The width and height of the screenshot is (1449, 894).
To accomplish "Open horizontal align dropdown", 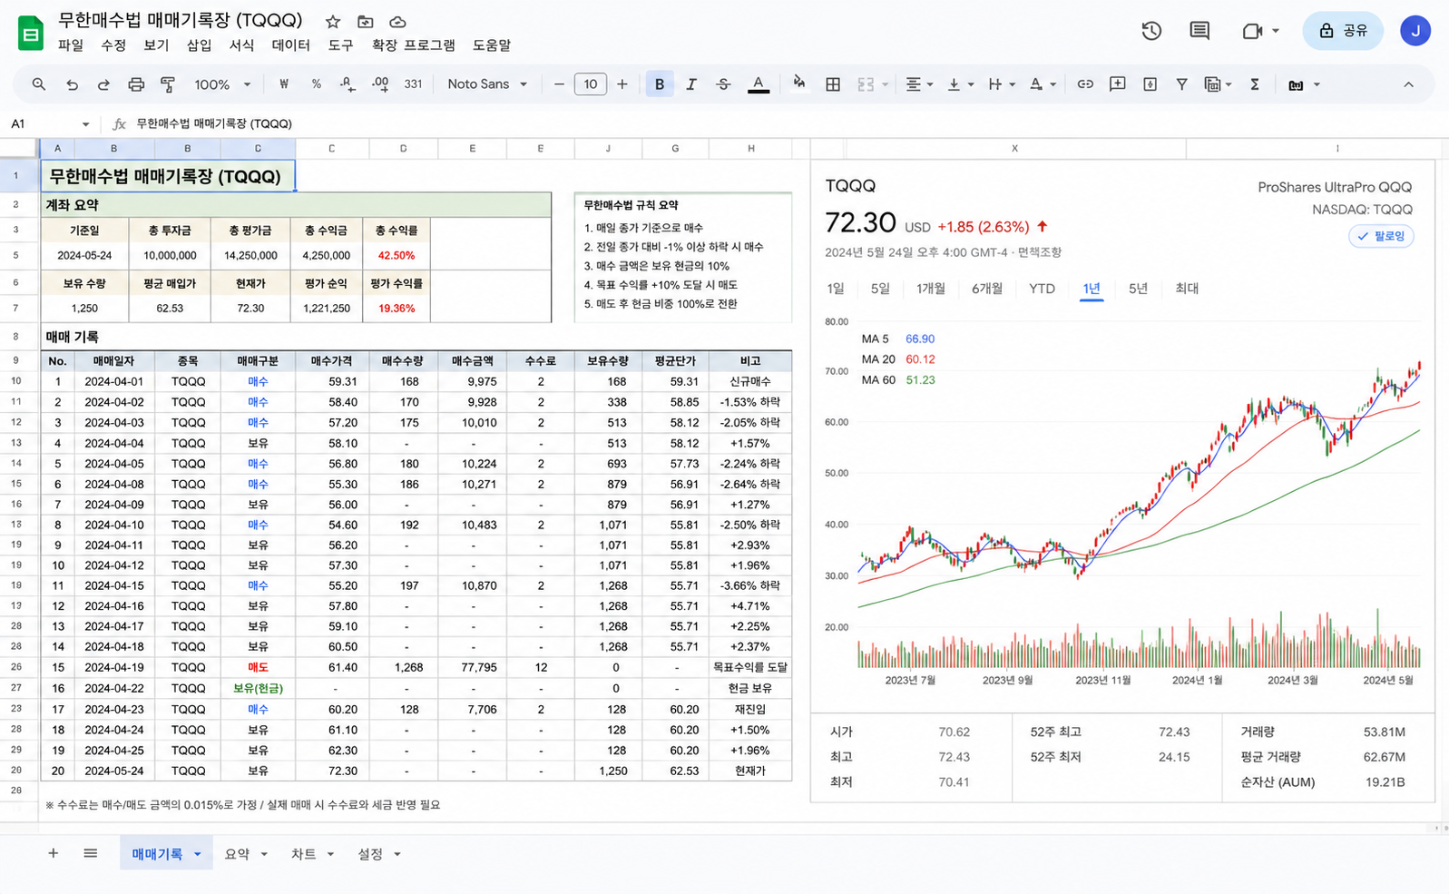I will pyautogui.click(x=919, y=84).
